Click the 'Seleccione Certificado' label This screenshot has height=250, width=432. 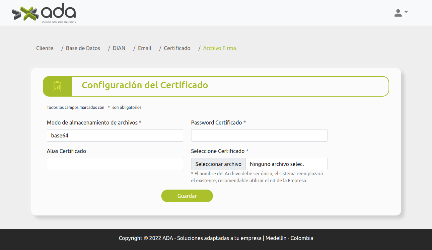click(x=218, y=151)
